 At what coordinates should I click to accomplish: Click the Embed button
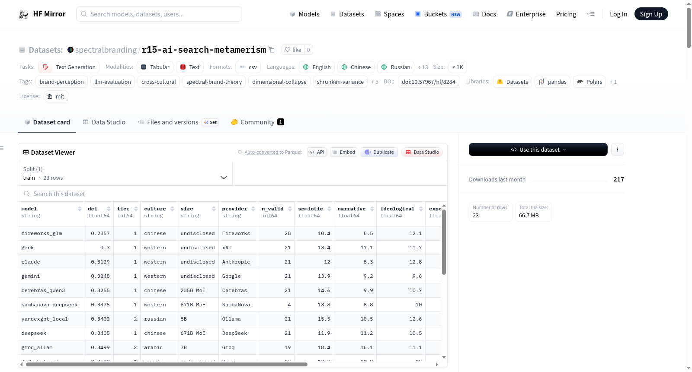click(344, 152)
